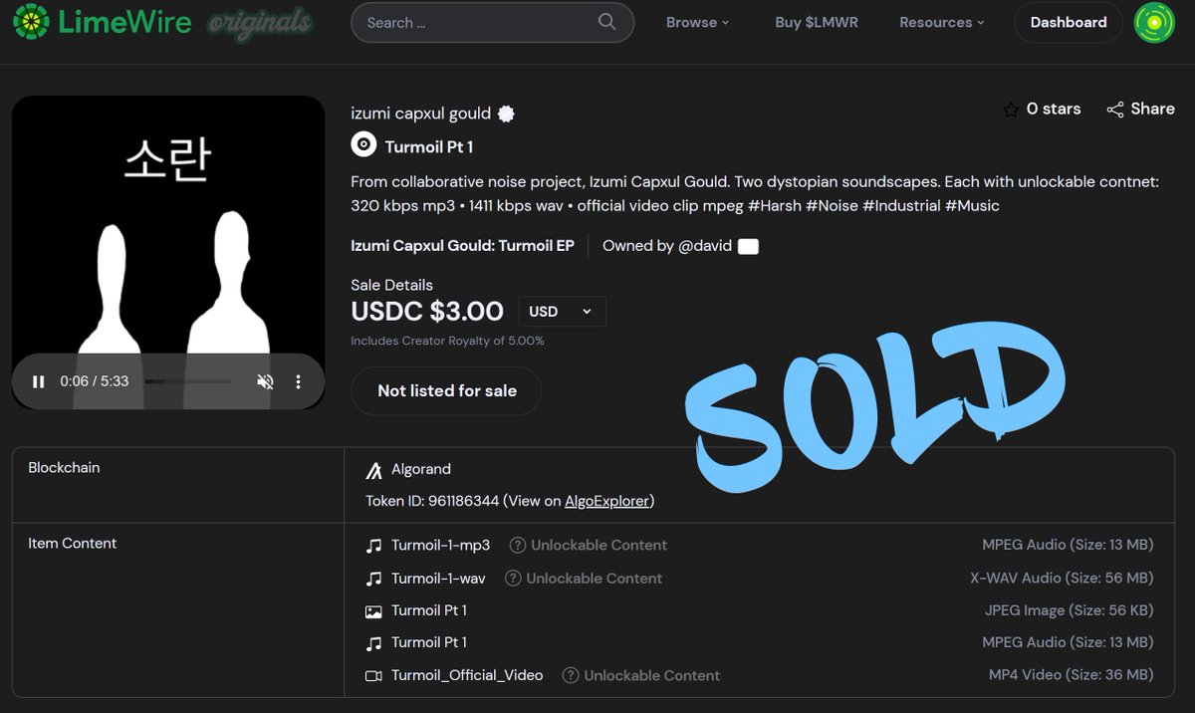
Task: Click the Turmoil Pt 1 title heading
Action: (x=429, y=147)
